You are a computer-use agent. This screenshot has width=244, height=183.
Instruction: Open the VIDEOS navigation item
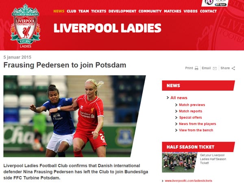pyautogui.click(x=191, y=11)
